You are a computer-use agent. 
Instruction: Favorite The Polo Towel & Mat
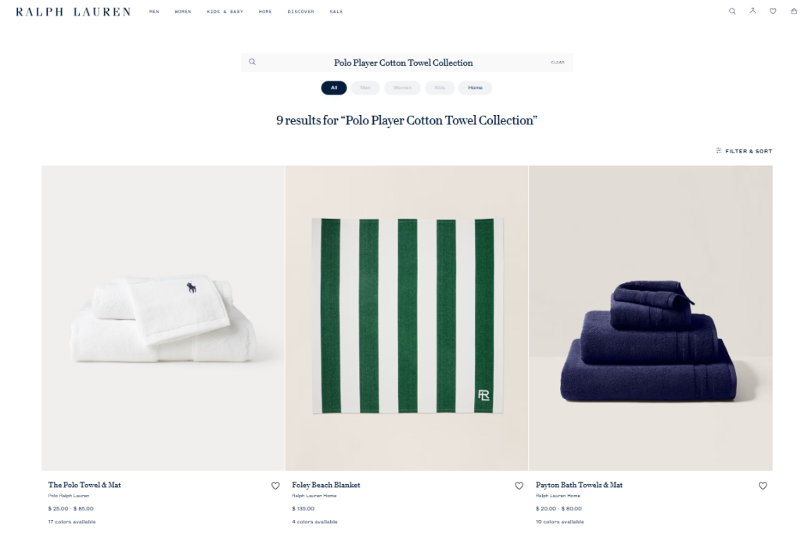(275, 486)
